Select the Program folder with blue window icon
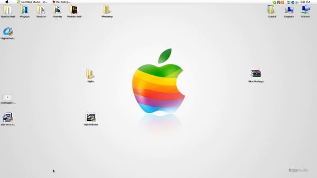317x178 pixels. 24,11
